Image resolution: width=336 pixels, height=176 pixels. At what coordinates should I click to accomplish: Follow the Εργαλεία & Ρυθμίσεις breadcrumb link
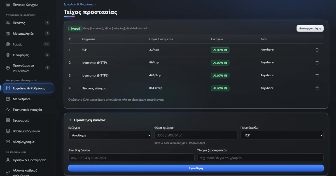coord(79,4)
